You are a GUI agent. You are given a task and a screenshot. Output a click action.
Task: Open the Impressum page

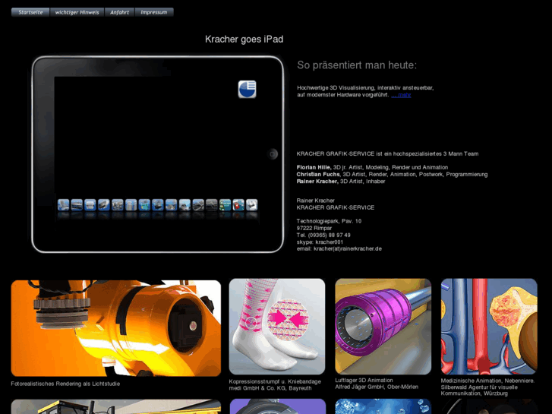tap(154, 12)
